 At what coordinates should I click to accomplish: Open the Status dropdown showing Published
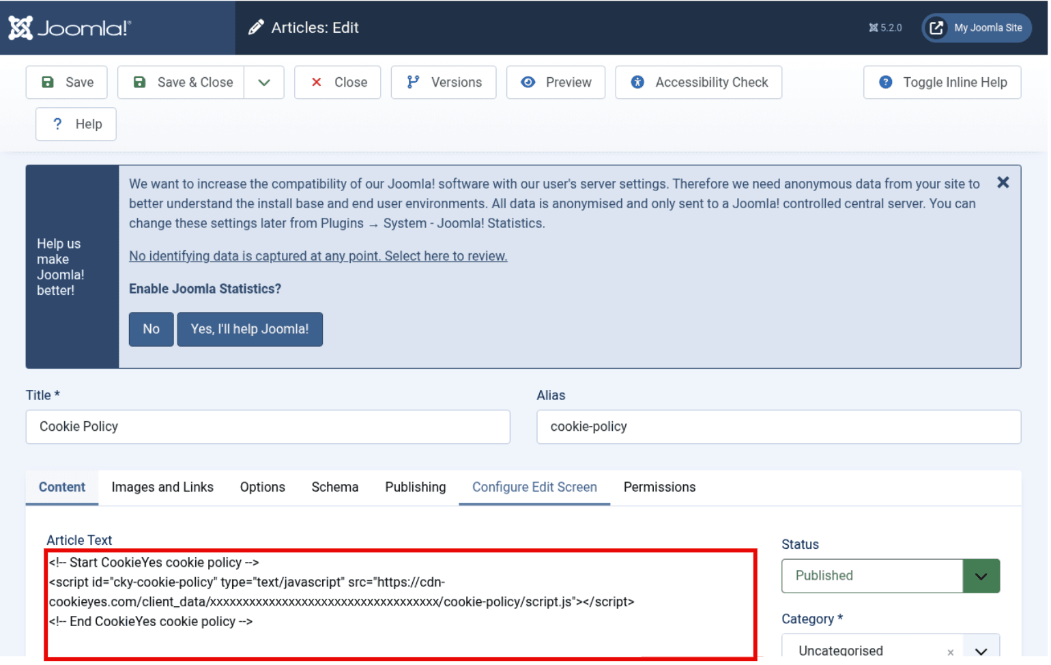(x=891, y=576)
